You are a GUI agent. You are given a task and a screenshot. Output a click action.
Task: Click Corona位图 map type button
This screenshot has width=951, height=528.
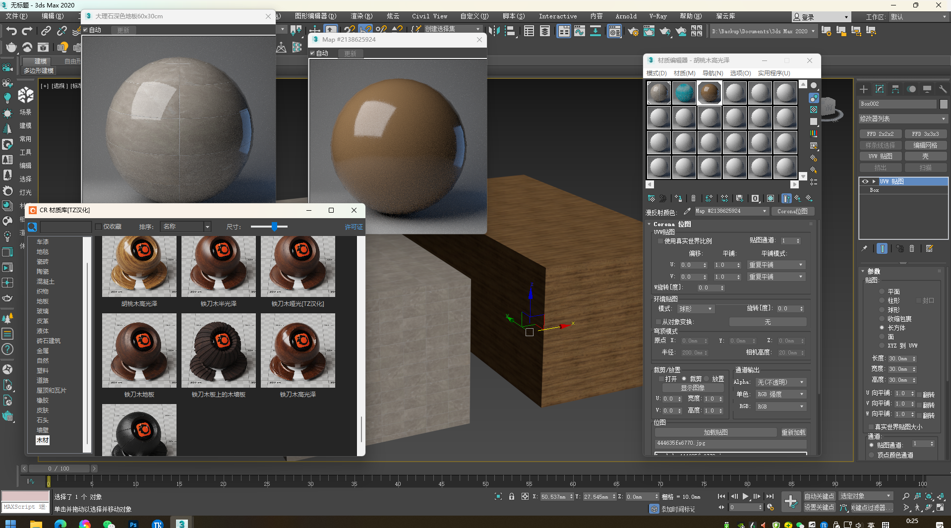(x=792, y=211)
